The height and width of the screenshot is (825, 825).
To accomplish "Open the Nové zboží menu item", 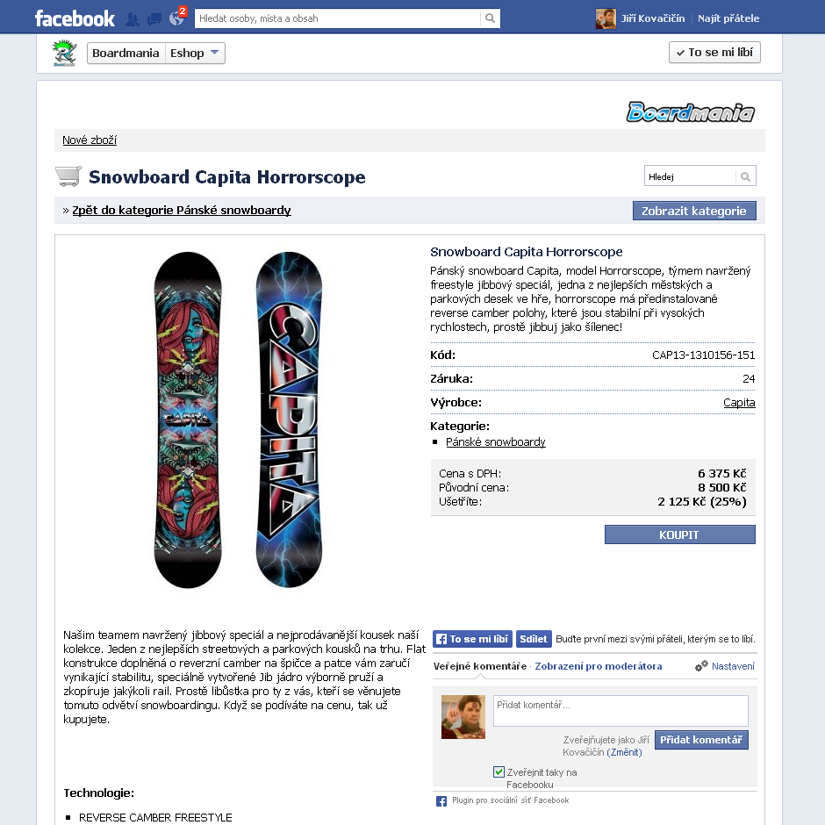I will pyautogui.click(x=90, y=140).
